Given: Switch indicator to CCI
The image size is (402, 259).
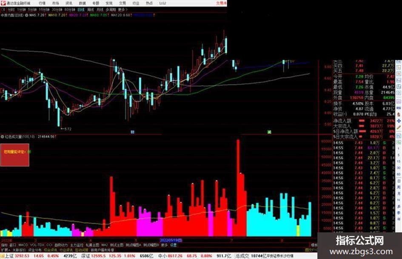Looking at the screenshot, I should coord(49,245).
